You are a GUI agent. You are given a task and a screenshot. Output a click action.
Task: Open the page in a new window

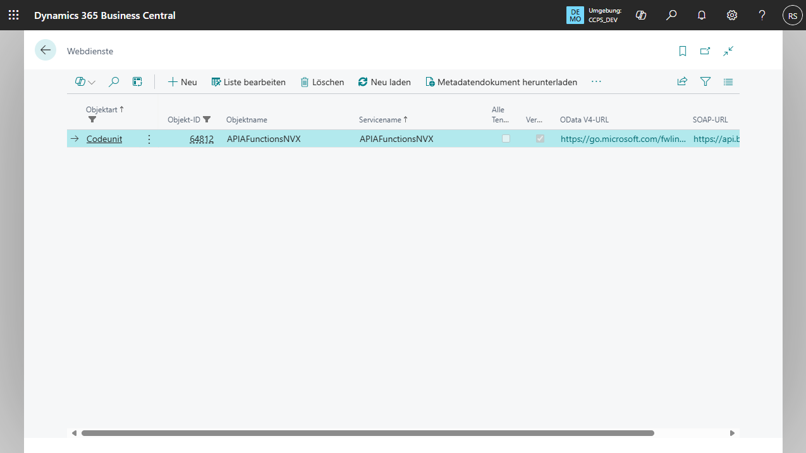[x=705, y=51]
